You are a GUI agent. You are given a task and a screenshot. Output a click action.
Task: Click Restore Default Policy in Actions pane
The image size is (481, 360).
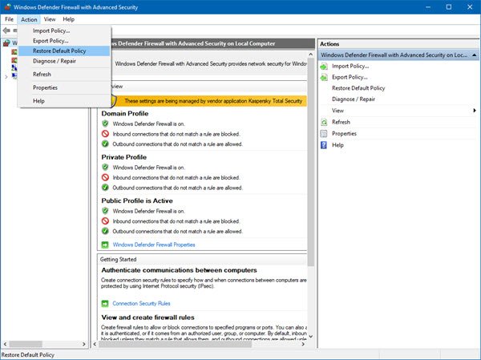(358, 88)
